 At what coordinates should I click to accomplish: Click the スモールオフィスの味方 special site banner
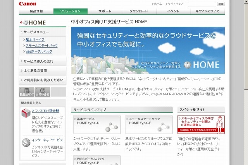(201, 125)
